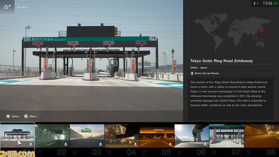
Task: Toggle the favorite star for scape 02
Action: pyautogui.click(x=40, y=152)
